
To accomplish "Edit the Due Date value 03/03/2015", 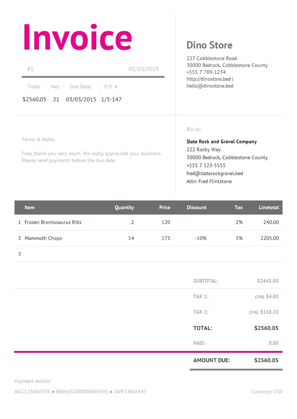I will click(x=81, y=100).
